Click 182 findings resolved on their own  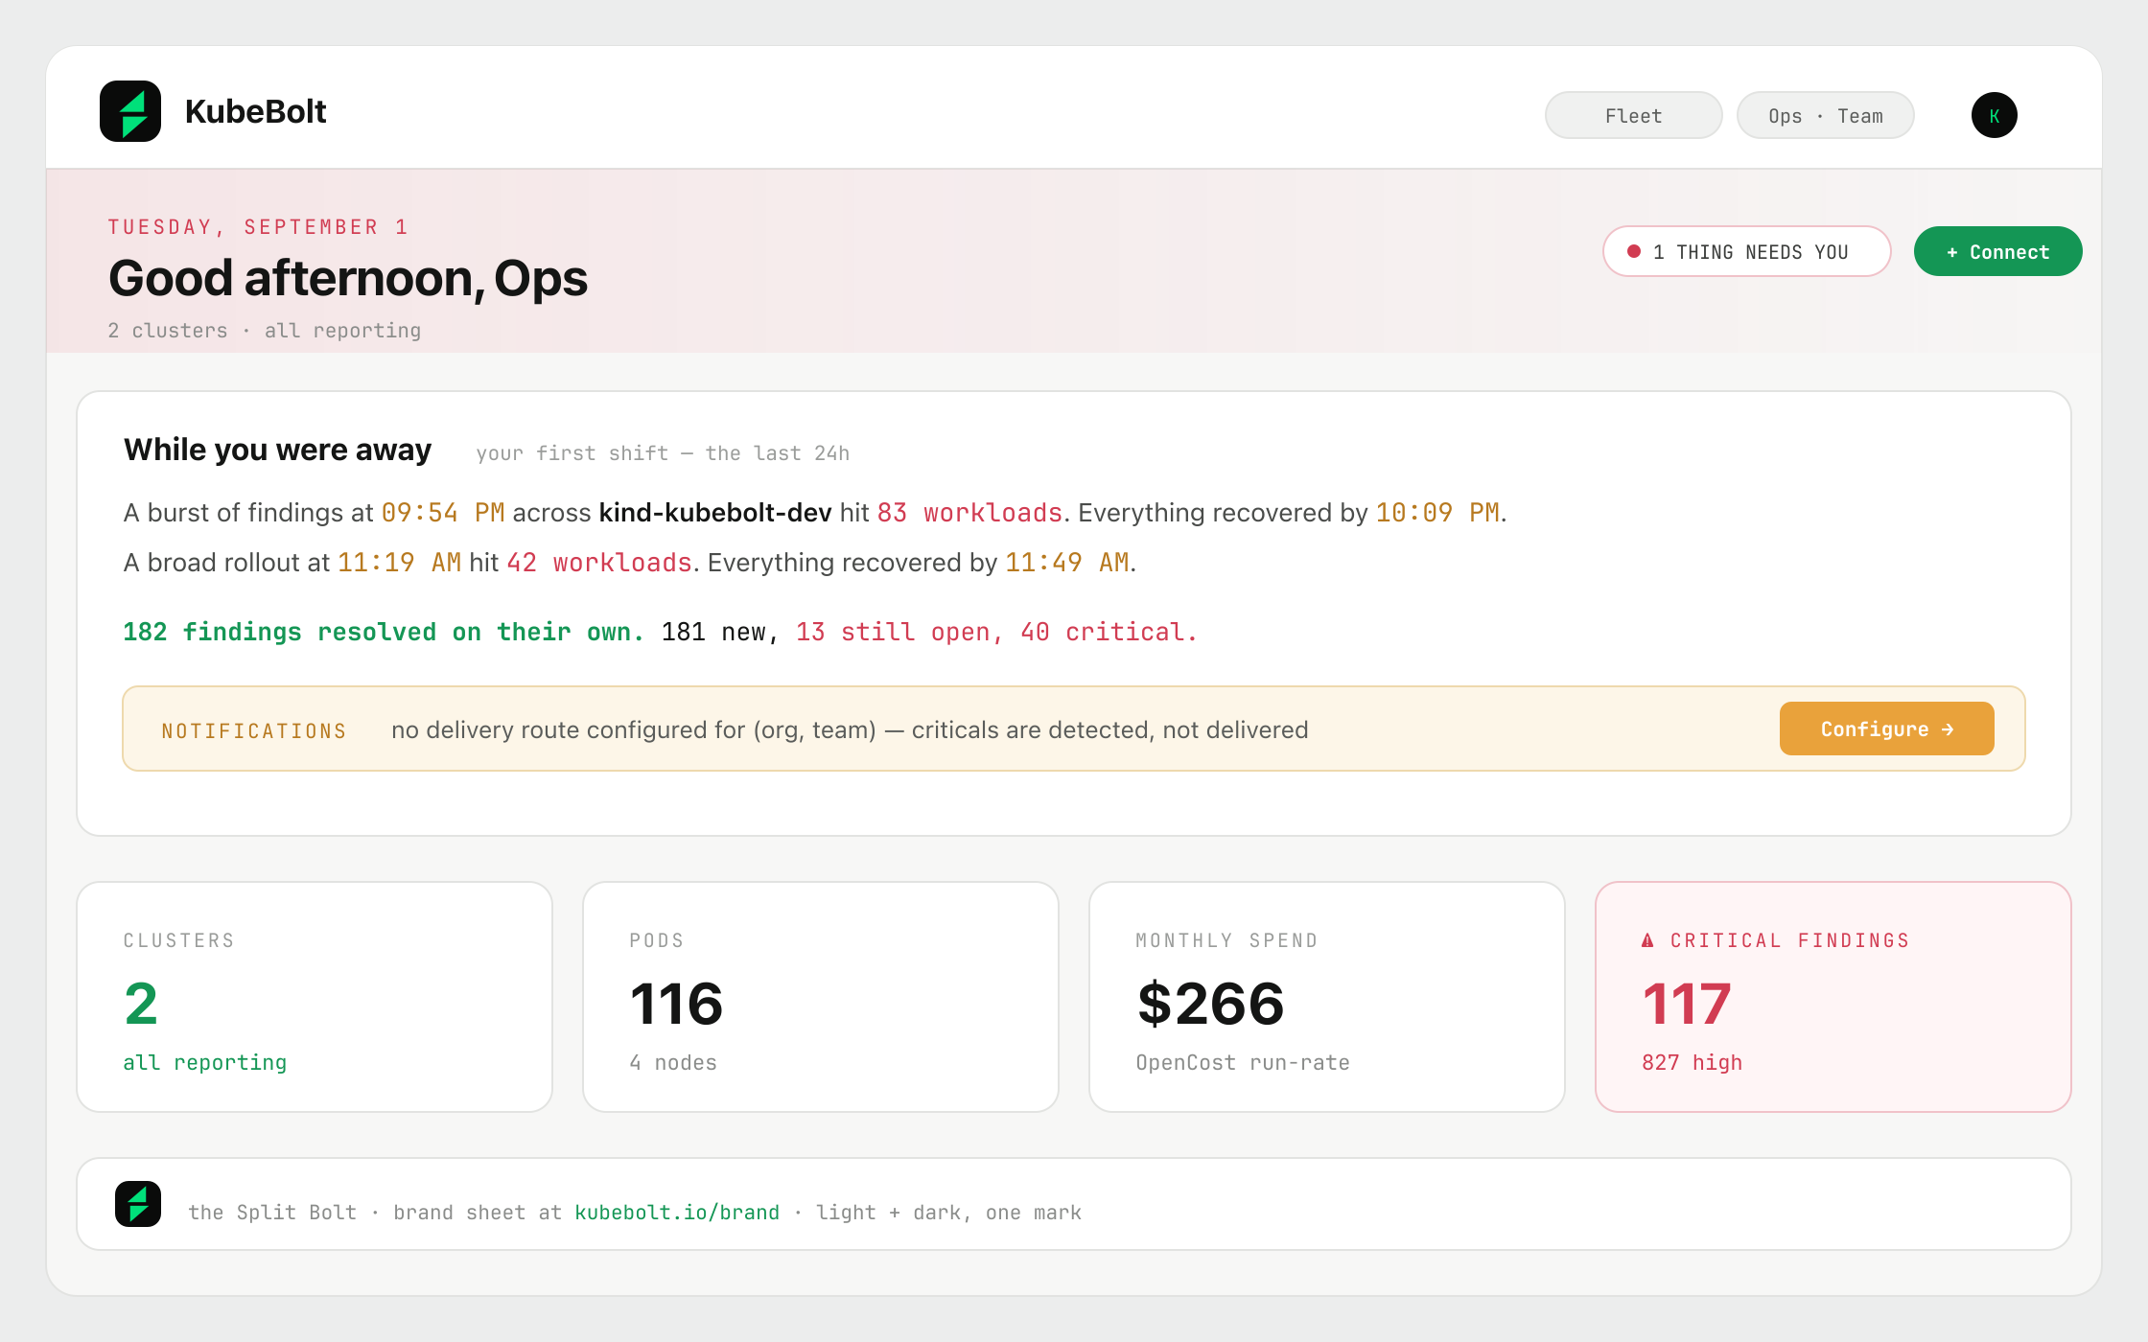[384, 632]
